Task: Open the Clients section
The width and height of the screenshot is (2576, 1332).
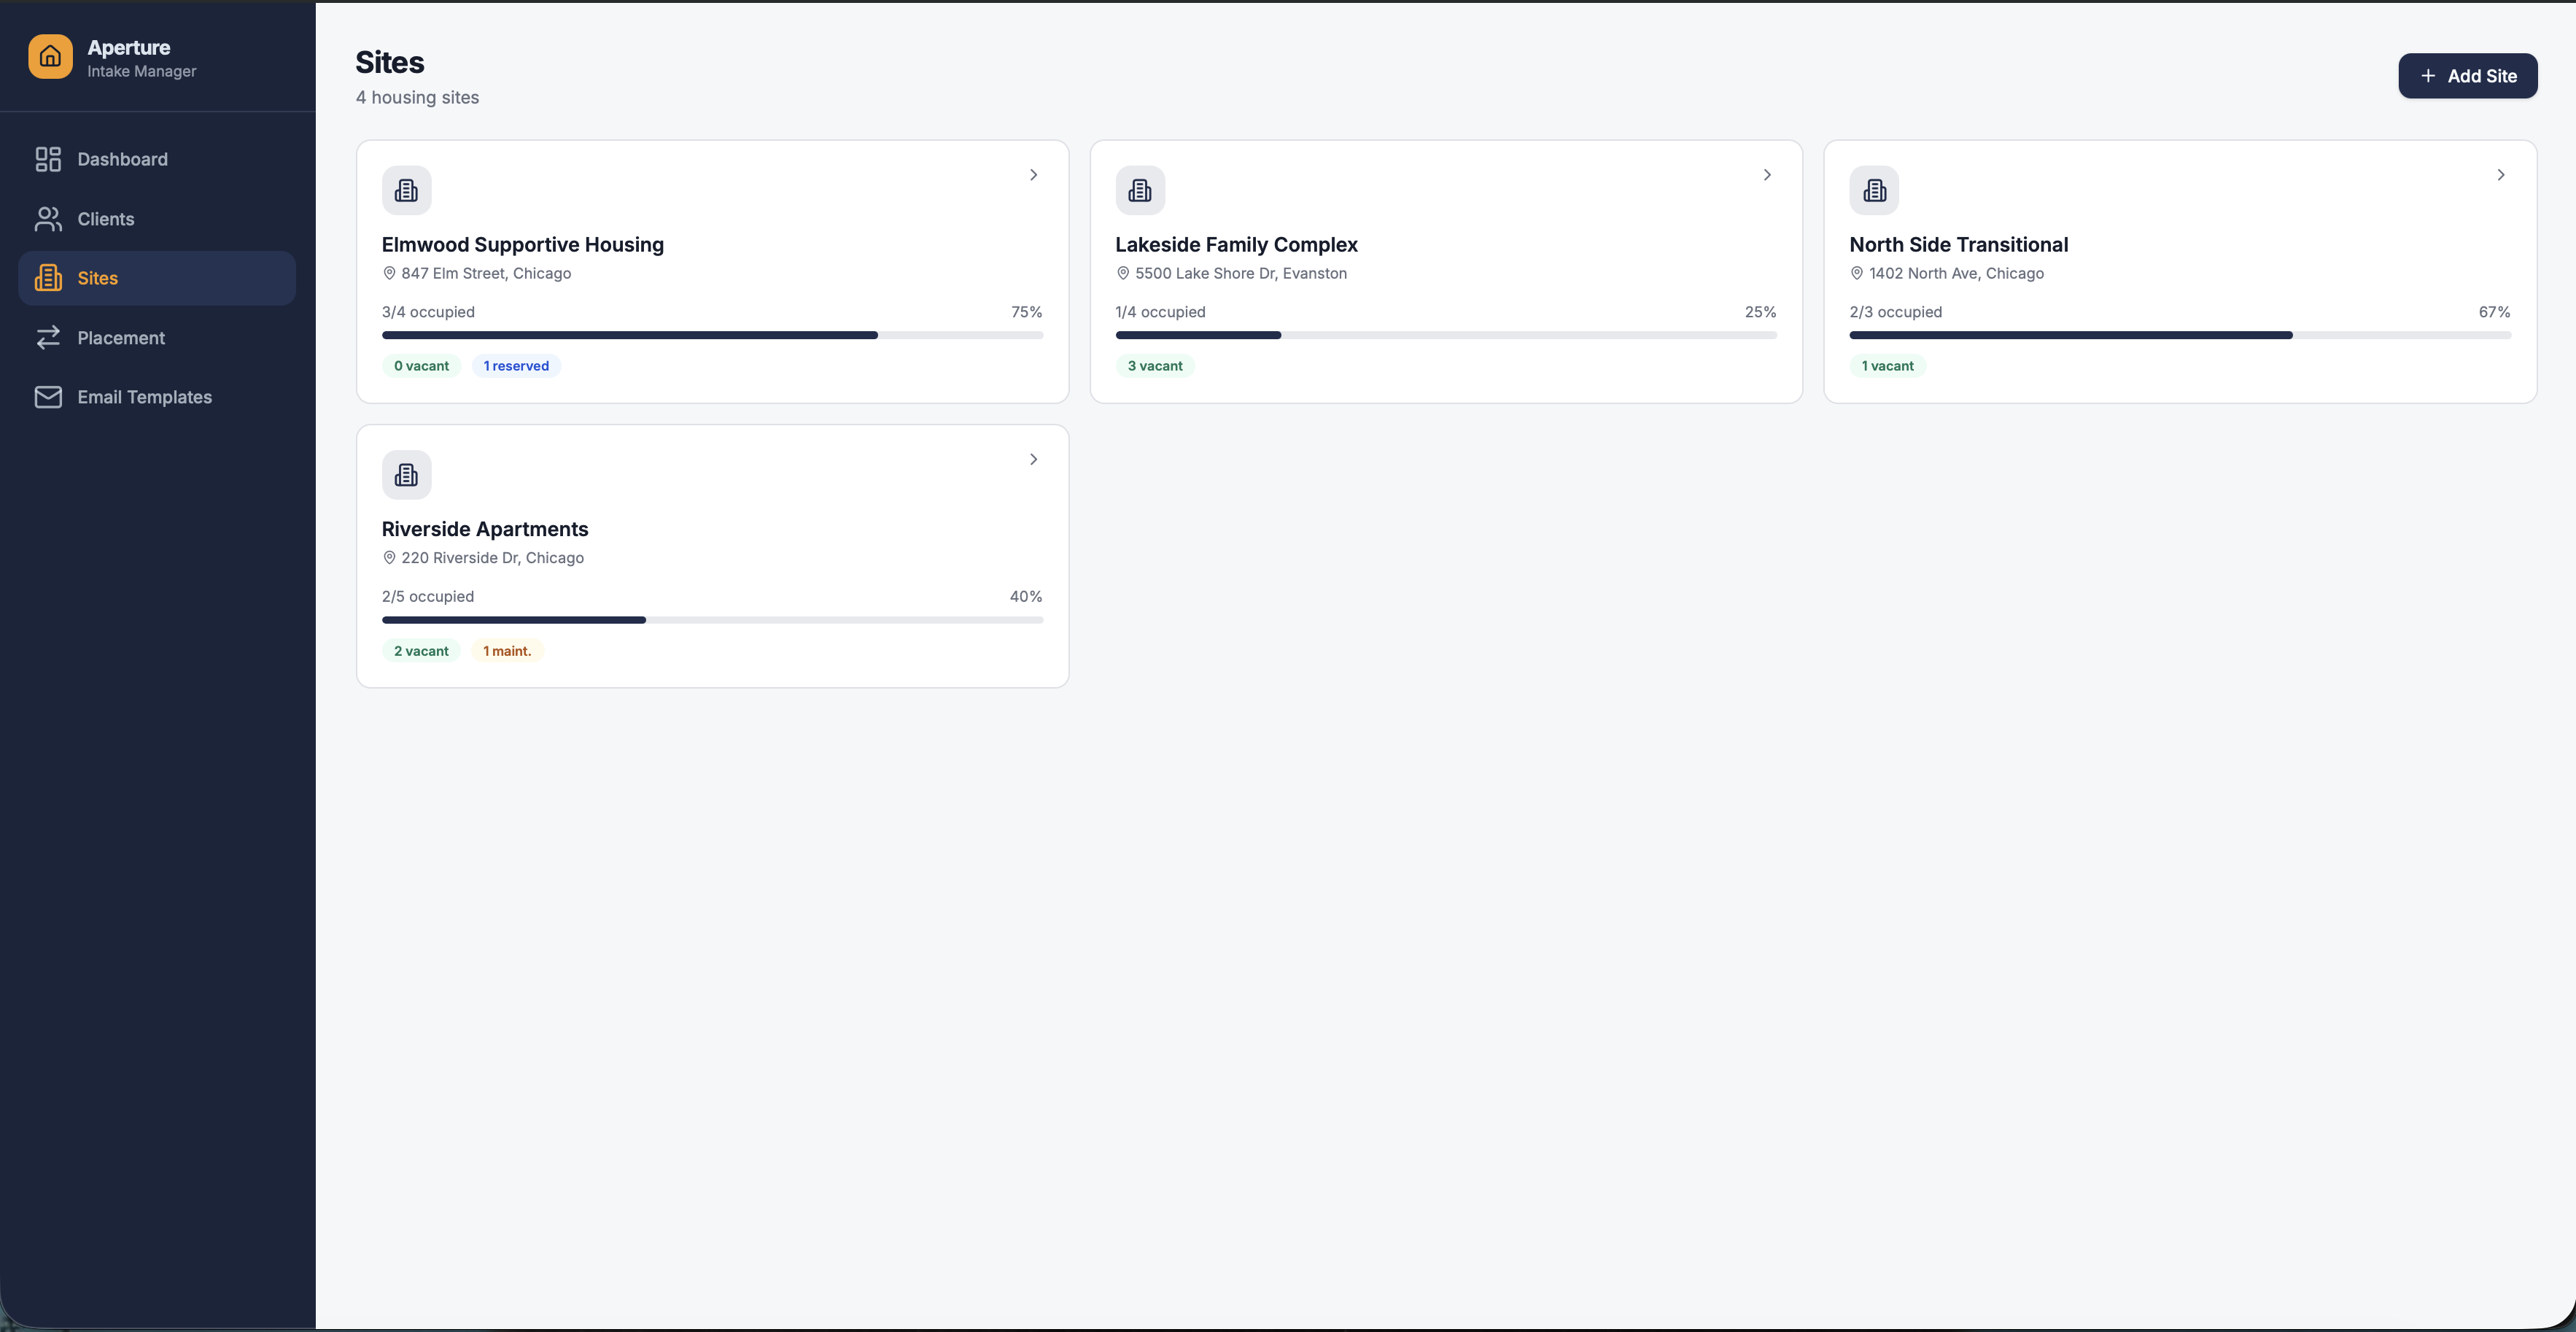Action: tap(157, 219)
